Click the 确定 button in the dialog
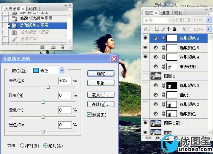Image resolution: width=213 pixels, height=154 pixels. coord(101,73)
